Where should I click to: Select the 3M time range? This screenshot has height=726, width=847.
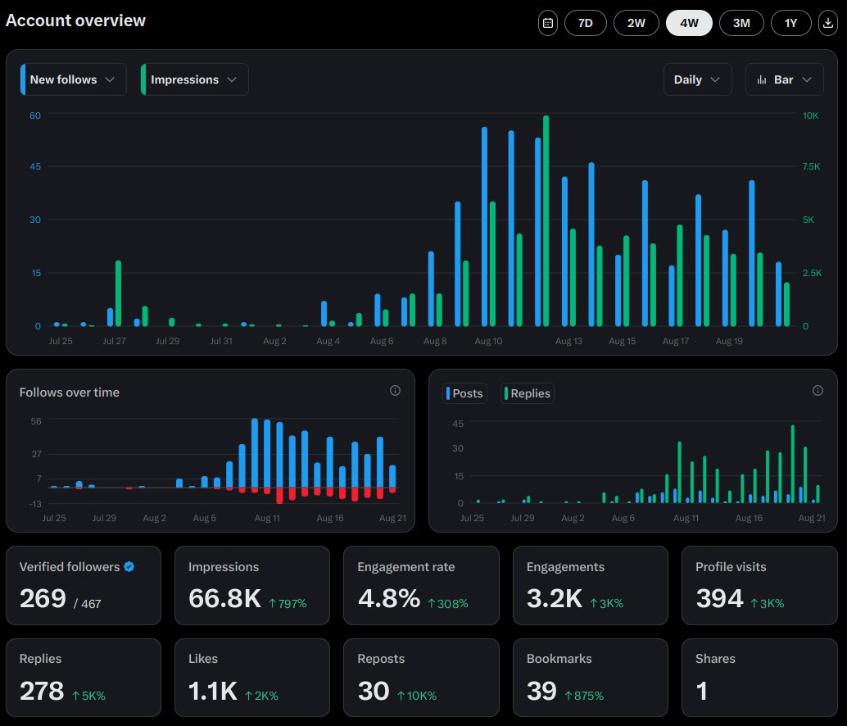point(741,23)
